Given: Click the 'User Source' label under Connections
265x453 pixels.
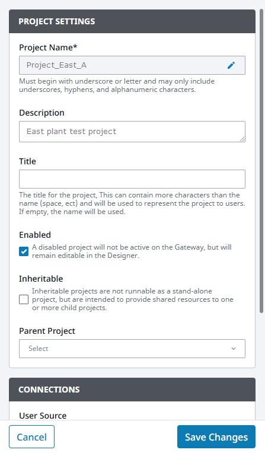Looking at the screenshot, I should pyautogui.click(x=43, y=416).
